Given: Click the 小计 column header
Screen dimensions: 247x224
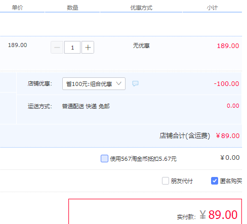Looking at the screenshot, I should point(212,8).
